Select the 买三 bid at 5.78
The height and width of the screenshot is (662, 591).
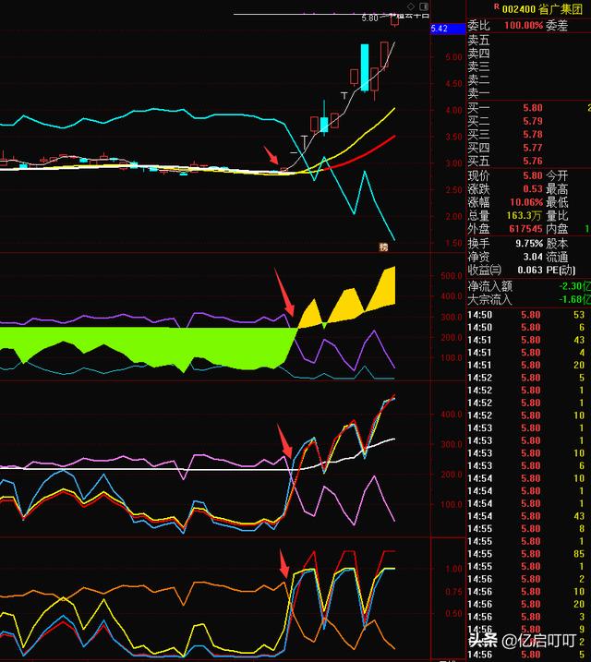point(528,135)
